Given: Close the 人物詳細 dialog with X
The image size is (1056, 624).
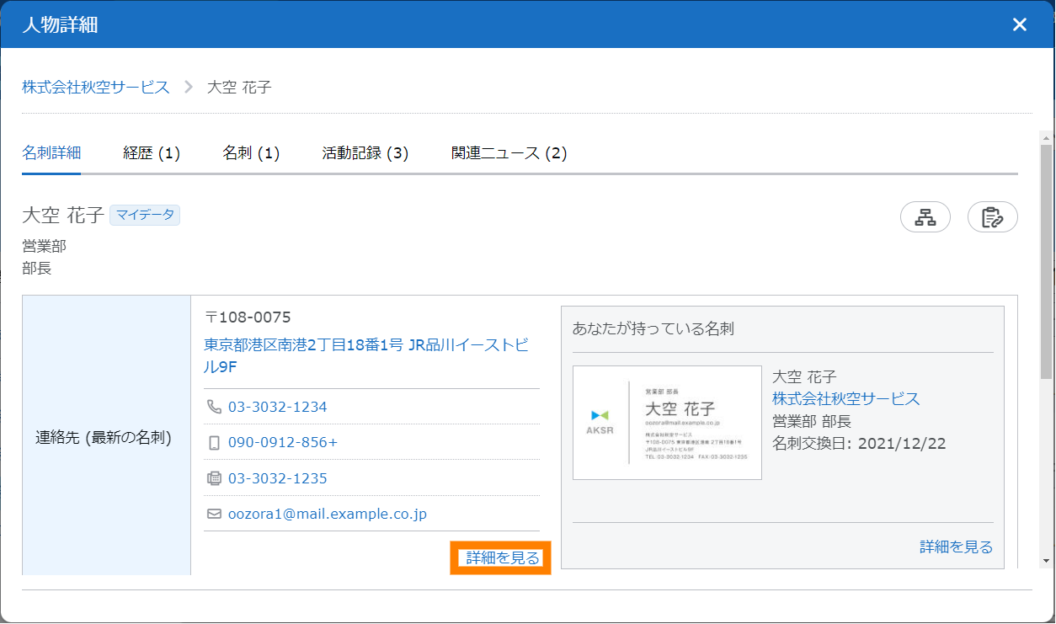Looking at the screenshot, I should (1019, 24).
